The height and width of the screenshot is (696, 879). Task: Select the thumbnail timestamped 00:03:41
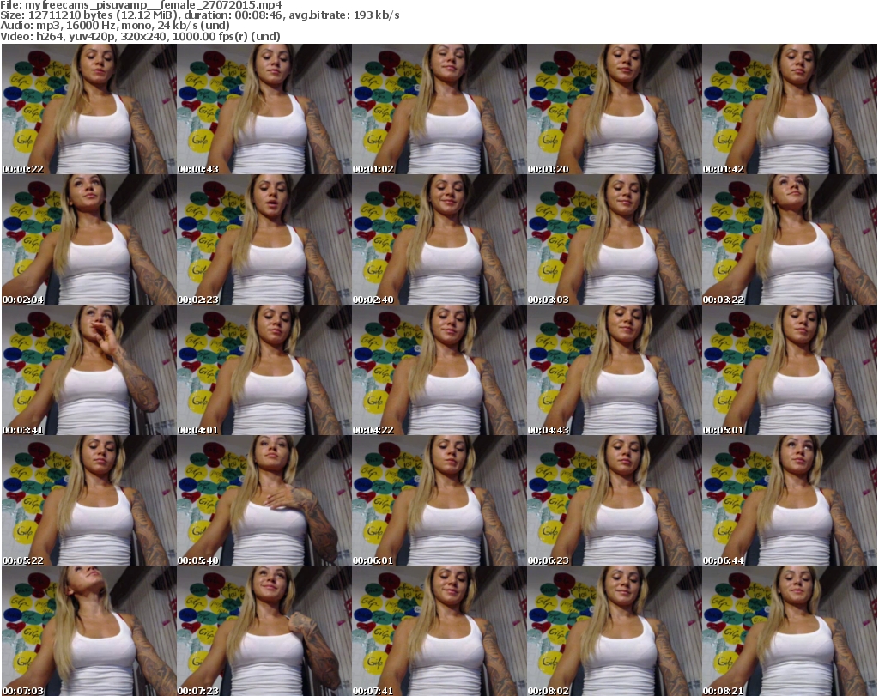point(89,371)
